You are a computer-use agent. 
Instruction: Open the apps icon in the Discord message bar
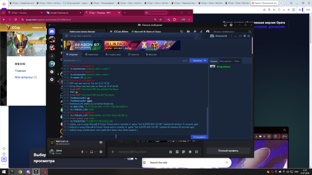[x=197, y=152]
